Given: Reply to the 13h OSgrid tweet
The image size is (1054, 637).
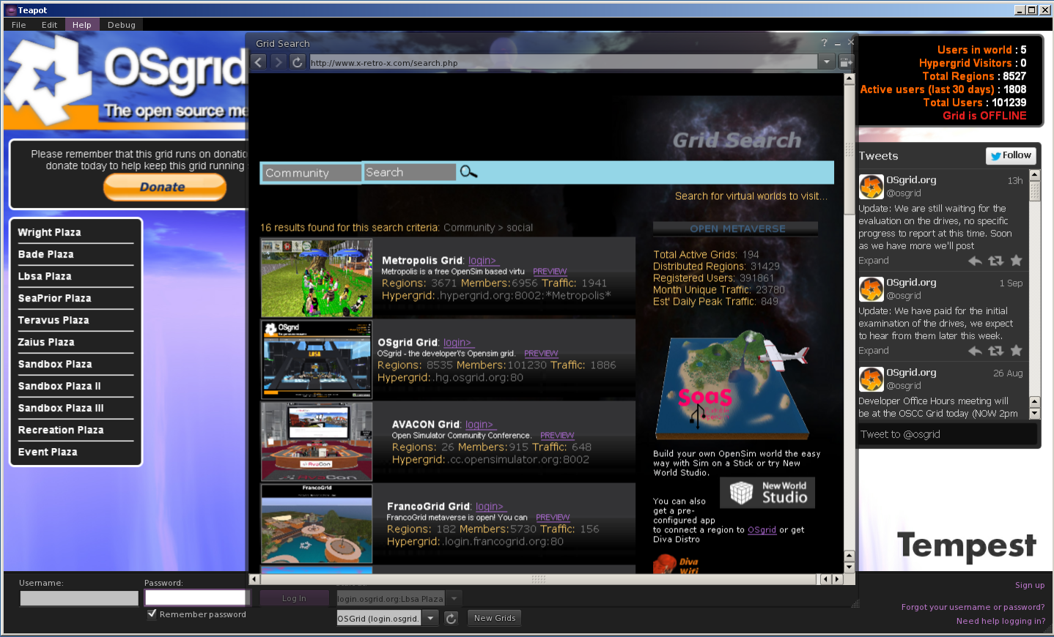Looking at the screenshot, I should pos(975,261).
